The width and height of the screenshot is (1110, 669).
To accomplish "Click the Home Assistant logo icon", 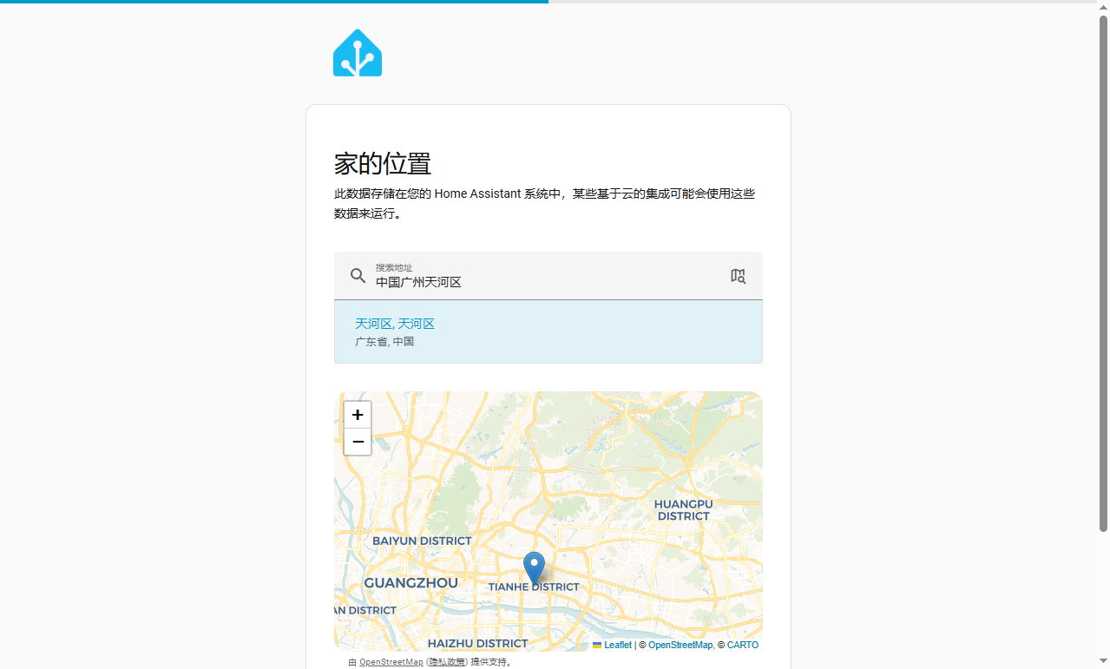I will pos(358,52).
